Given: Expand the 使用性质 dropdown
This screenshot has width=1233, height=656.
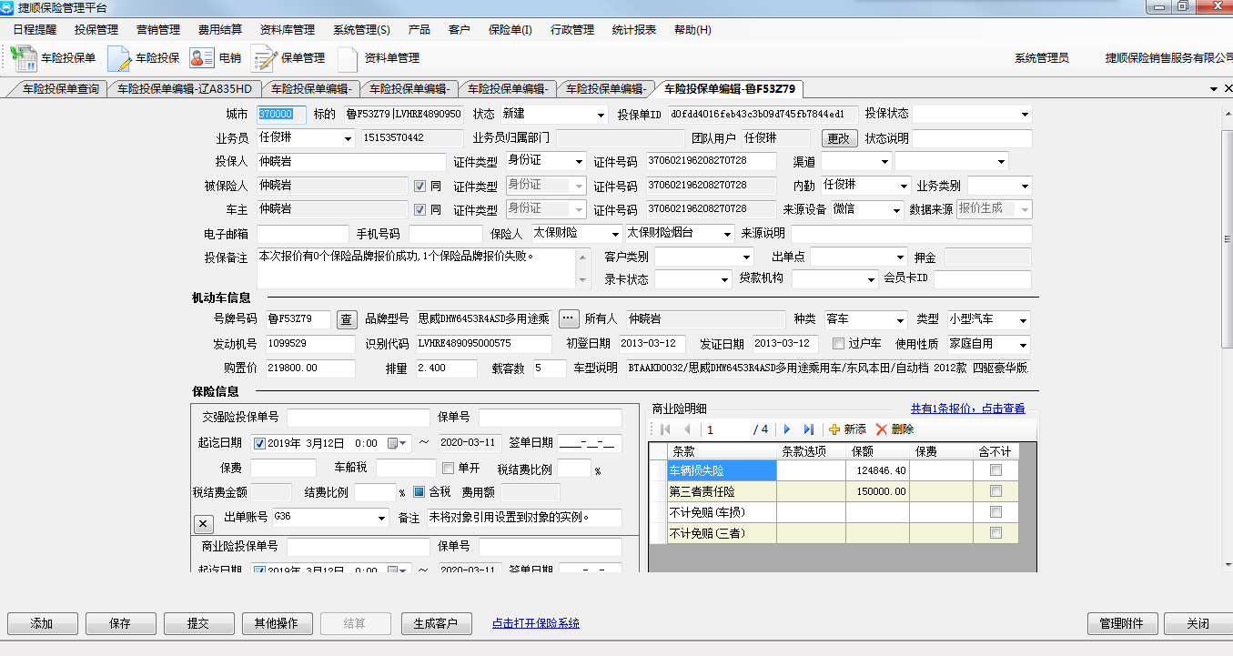Looking at the screenshot, I should tap(1024, 345).
